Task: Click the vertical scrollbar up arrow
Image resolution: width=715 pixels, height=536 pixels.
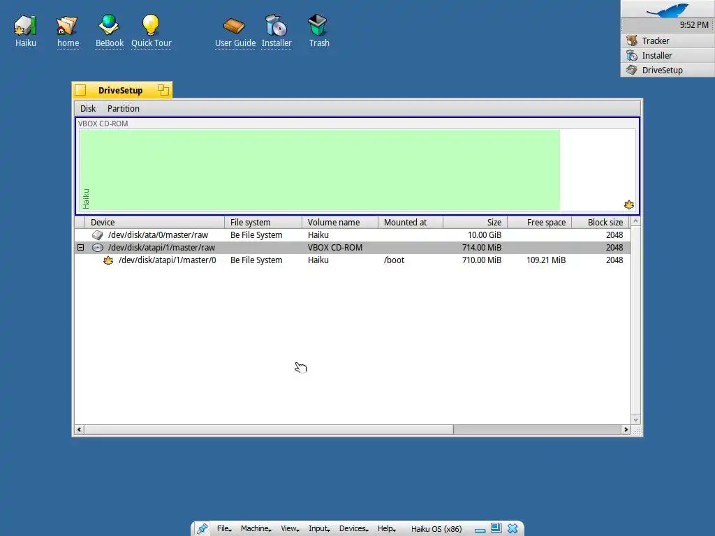Action: click(635, 221)
